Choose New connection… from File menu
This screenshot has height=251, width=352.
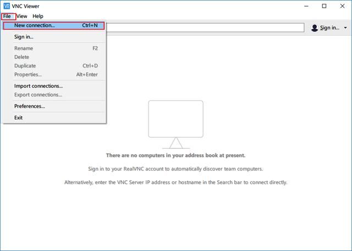click(x=54, y=26)
